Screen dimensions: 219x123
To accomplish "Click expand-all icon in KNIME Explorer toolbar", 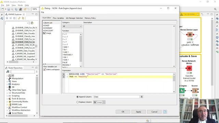I will [7, 18].
